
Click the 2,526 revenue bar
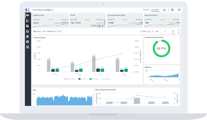(94, 64)
